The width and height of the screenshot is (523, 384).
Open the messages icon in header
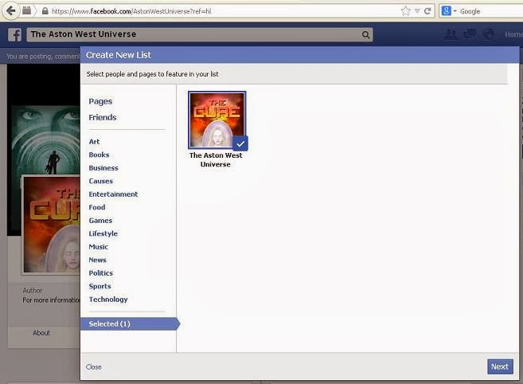pos(470,34)
